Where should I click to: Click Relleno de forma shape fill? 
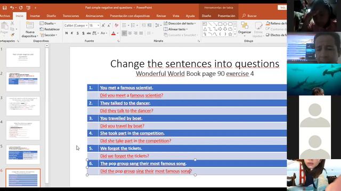(x=277, y=23)
